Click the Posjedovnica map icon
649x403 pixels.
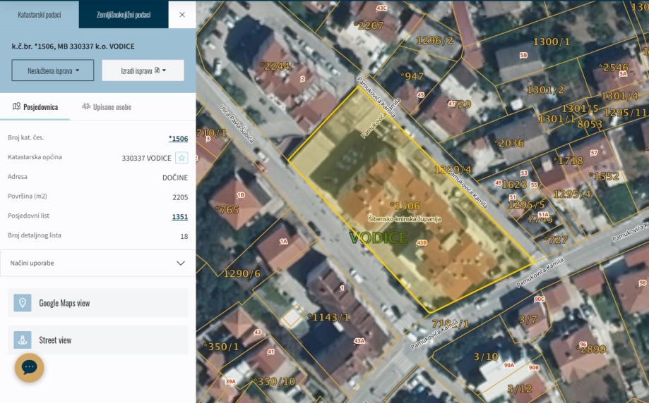point(16,106)
